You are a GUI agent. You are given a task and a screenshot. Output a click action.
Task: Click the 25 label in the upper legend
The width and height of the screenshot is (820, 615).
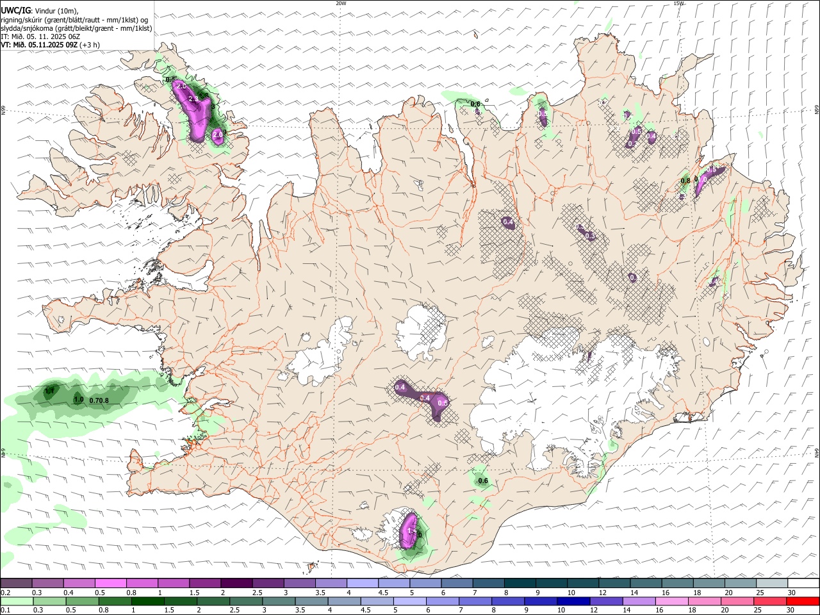(760, 593)
